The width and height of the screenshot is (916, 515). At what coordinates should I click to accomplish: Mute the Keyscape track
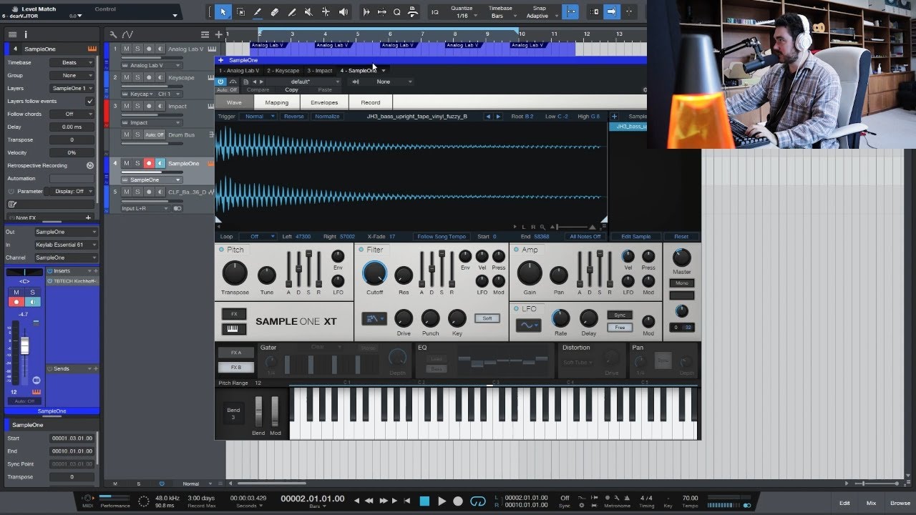pos(127,77)
